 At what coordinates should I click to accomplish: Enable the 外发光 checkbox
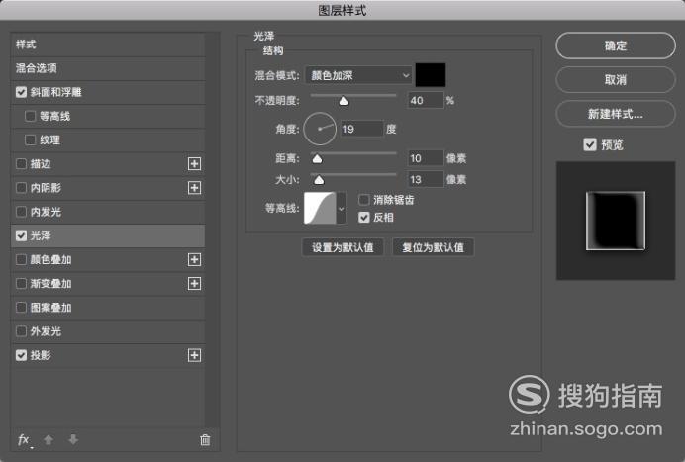21,331
